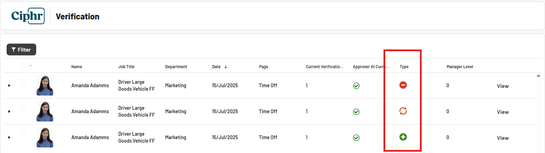This screenshot has height=153, width=545.
Task: Click the Ciphr logo
Action: pyautogui.click(x=28, y=16)
